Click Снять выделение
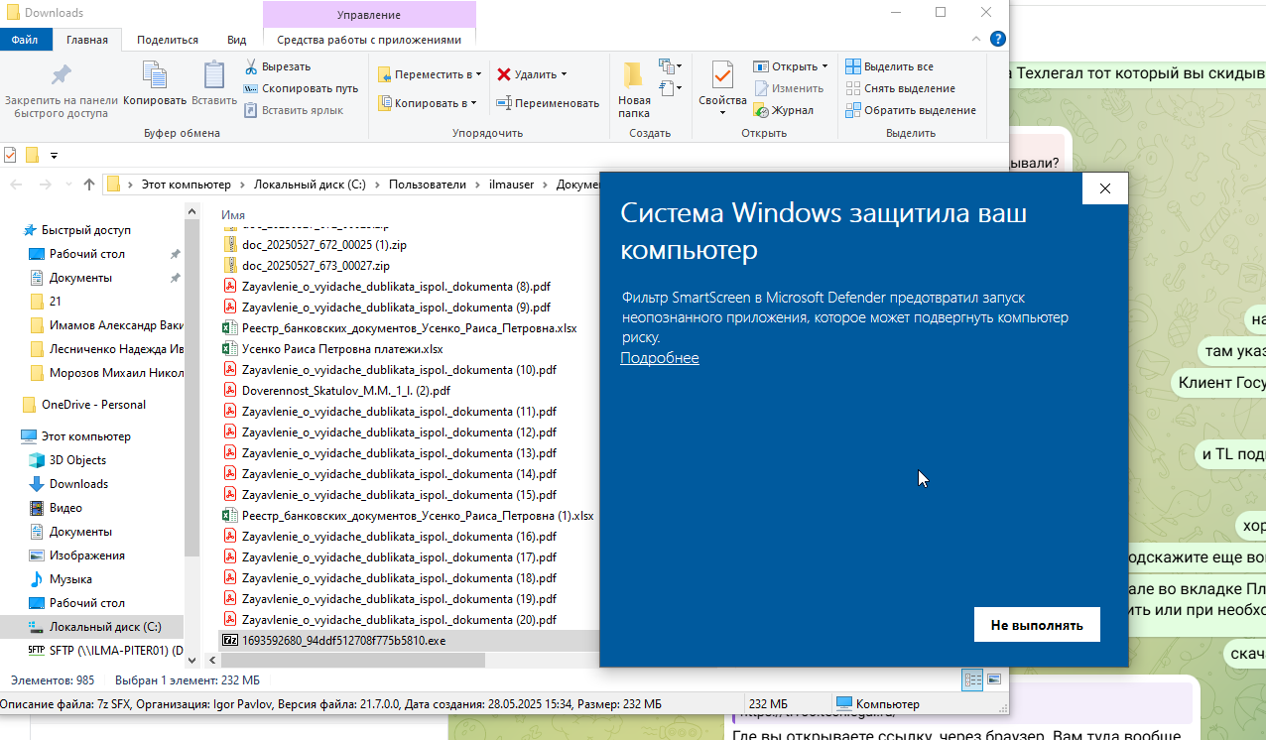 [x=900, y=88]
